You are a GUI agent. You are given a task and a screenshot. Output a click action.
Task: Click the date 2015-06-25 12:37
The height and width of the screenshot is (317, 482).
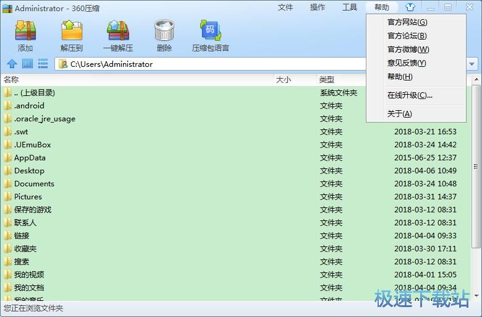point(425,158)
